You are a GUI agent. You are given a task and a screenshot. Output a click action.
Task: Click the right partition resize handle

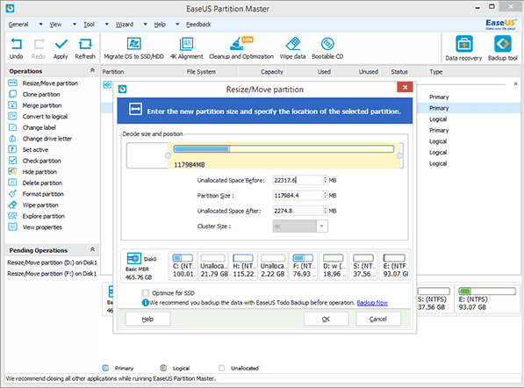[399, 155]
